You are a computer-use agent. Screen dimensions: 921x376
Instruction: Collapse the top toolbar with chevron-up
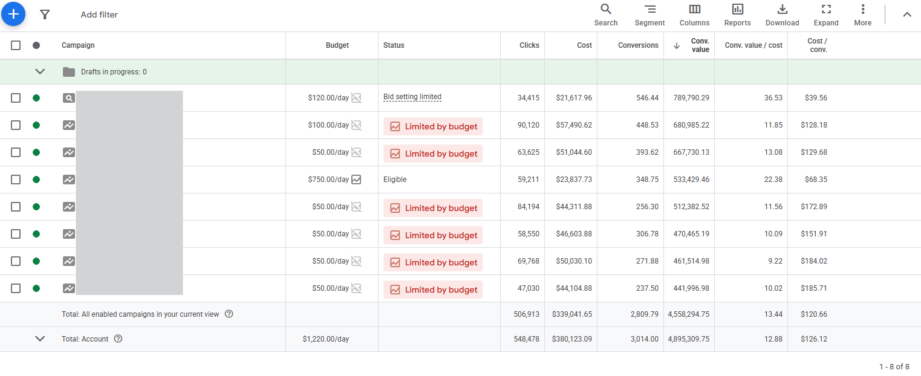point(906,15)
